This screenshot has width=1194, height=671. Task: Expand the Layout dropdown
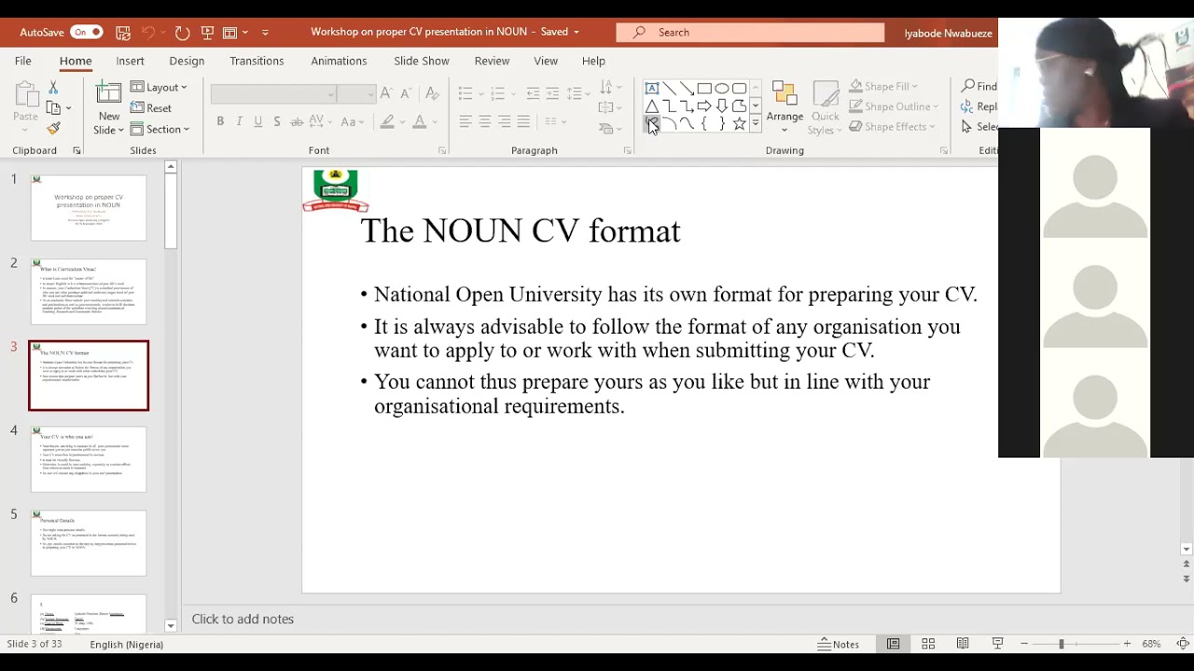[x=159, y=87]
